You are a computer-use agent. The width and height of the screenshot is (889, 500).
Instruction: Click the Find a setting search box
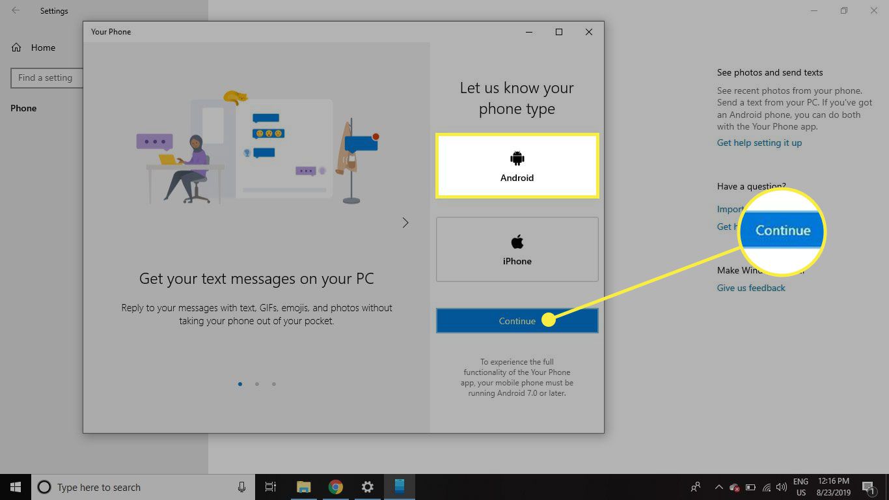point(47,77)
